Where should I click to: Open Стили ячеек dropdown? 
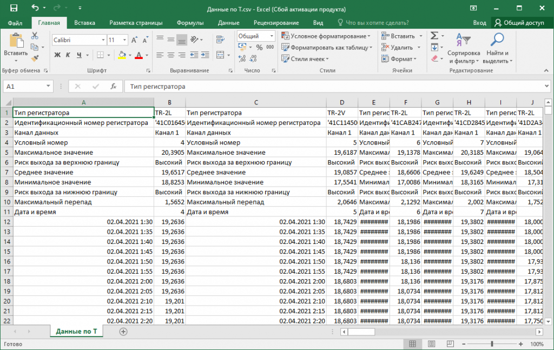305,58
